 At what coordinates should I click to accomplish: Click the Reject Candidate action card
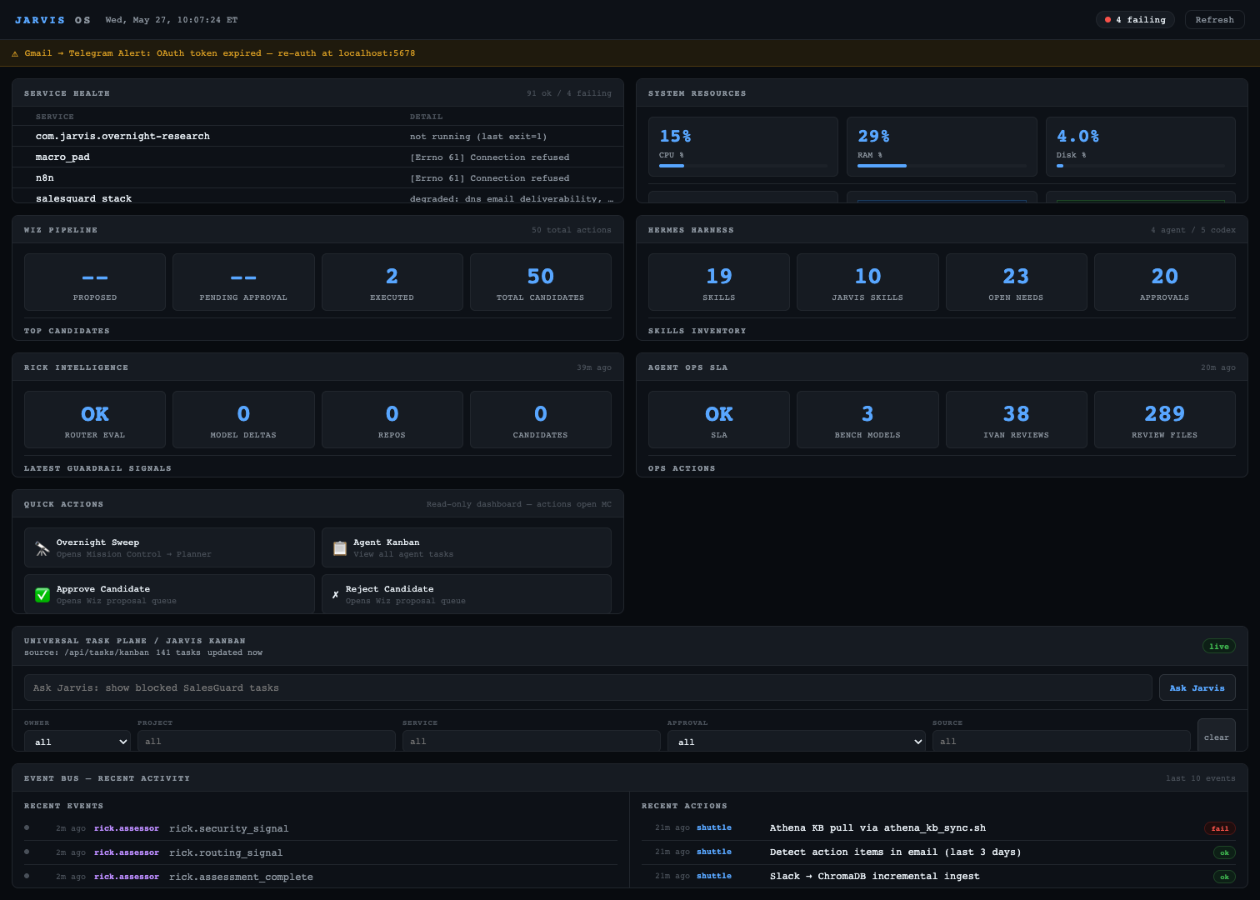(x=467, y=594)
